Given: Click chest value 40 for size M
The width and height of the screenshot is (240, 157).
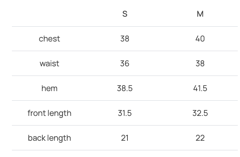Looking at the screenshot, I should [x=200, y=39].
